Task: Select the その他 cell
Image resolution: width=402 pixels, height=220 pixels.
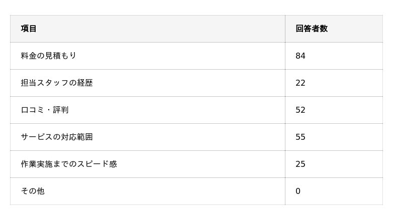Action: (x=33, y=191)
